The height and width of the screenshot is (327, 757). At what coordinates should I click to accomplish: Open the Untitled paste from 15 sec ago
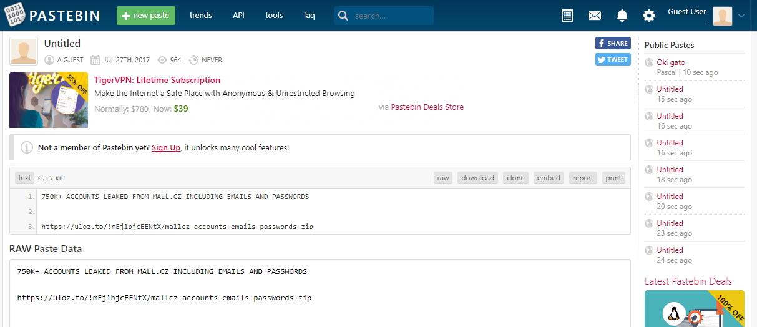point(670,89)
